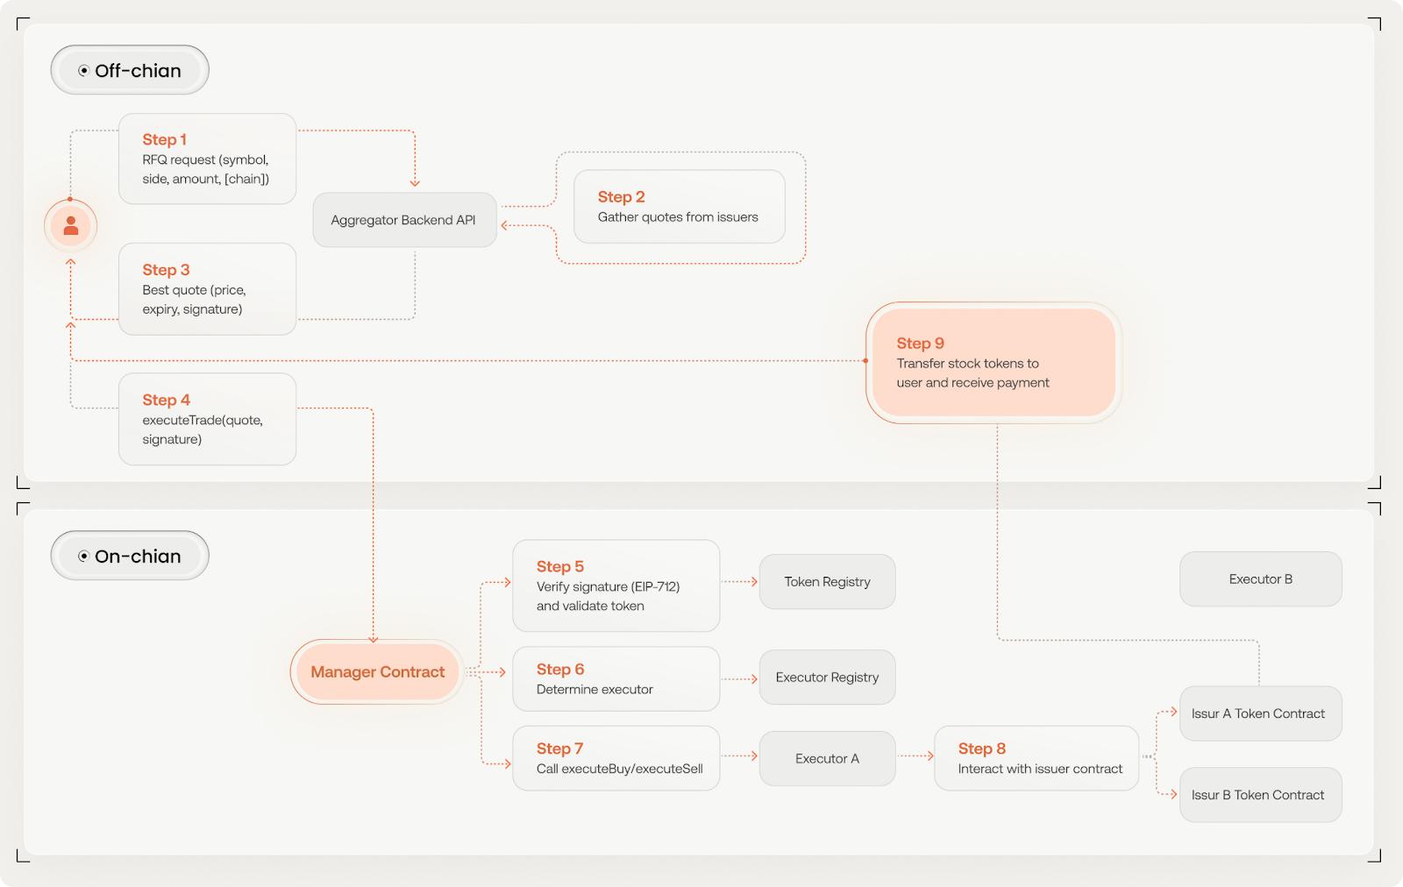Viewport: 1403px width, 887px height.
Task: Select Step 2 Gather quotes from issuers
Action: pos(679,207)
